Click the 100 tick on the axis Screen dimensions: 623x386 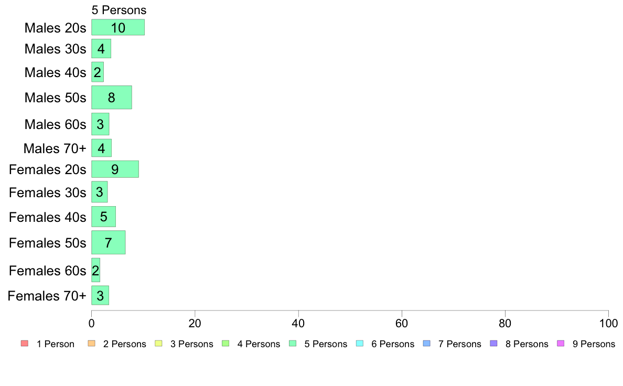608,323
